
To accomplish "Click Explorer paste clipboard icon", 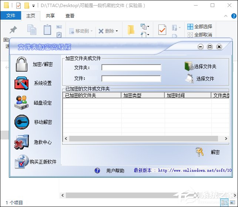I will (x=47, y=29).
